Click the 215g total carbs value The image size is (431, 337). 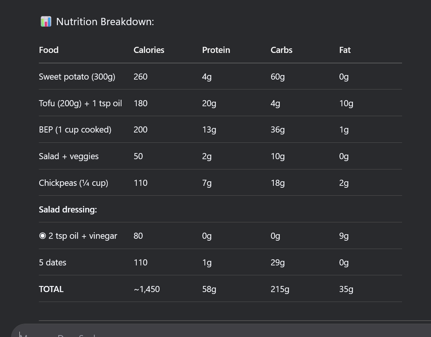coord(280,289)
